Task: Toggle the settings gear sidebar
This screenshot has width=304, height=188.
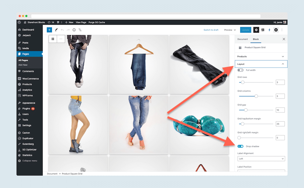Action: pos(256,30)
